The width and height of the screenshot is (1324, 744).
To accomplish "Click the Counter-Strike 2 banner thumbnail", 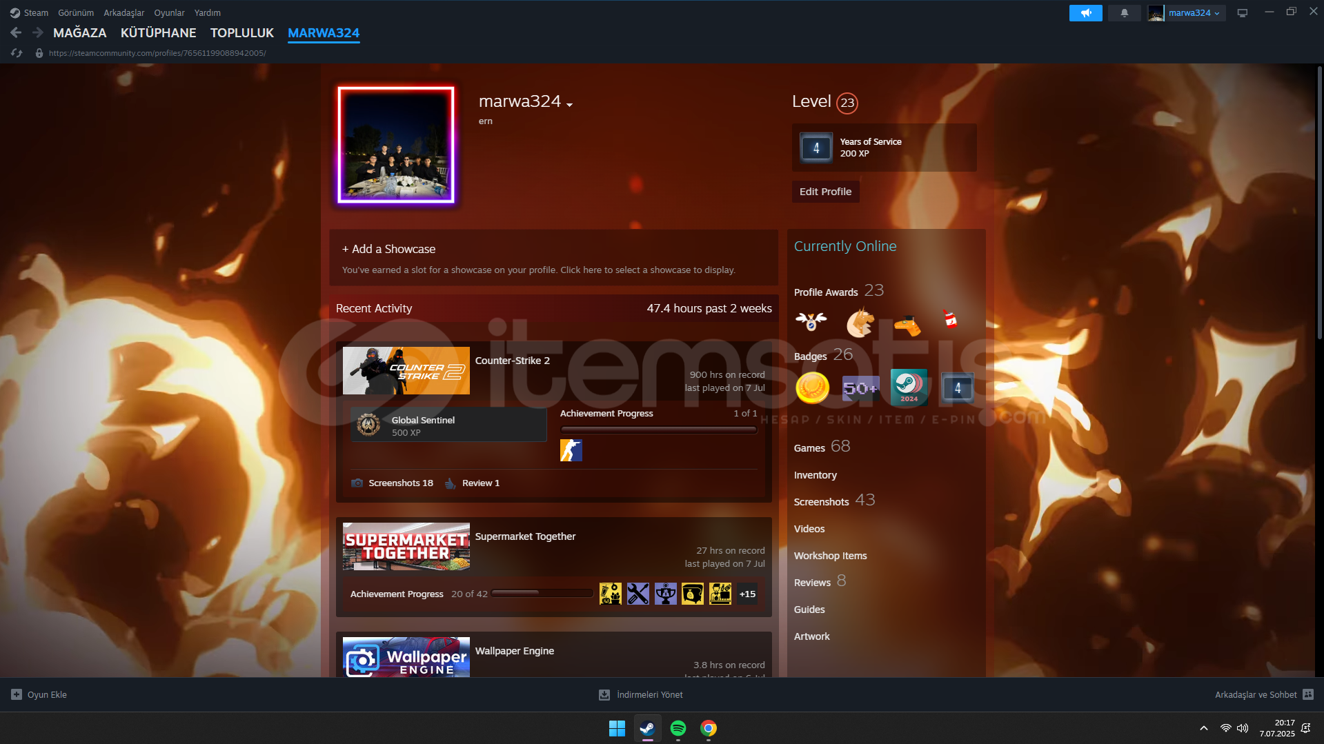I will [406, 370].
